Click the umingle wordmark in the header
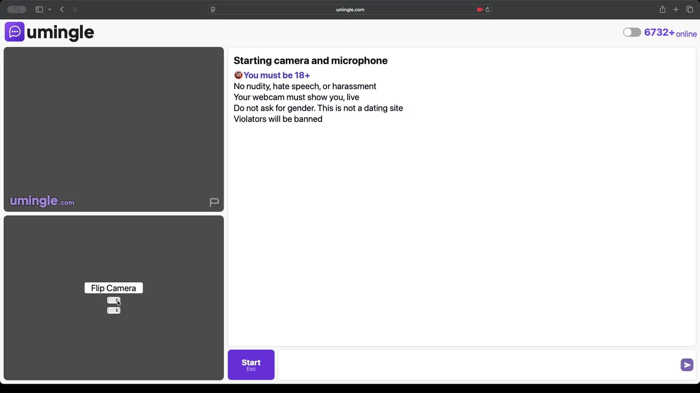The height and width of the screenshot is (393, 700). click(x=60, y=33)
